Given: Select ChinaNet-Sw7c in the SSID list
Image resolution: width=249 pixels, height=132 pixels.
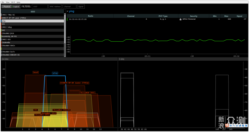Looking at the screenshot, I should coord(33,52).
